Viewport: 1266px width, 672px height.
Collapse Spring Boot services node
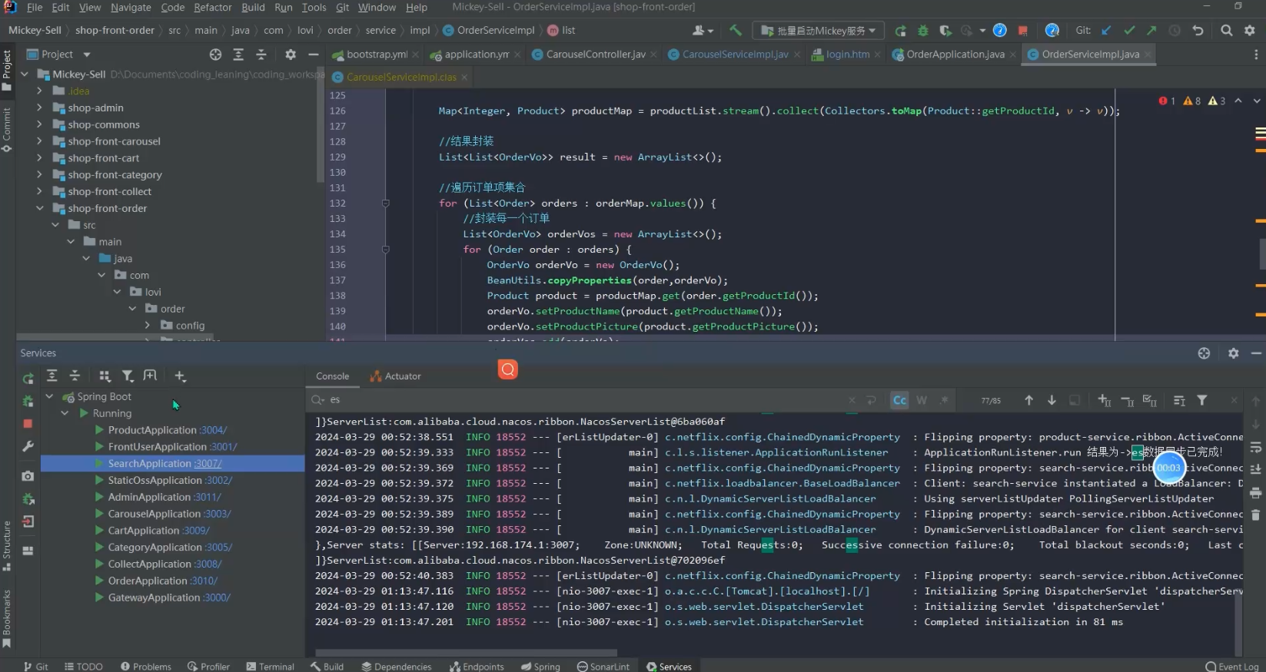point(49,396)
